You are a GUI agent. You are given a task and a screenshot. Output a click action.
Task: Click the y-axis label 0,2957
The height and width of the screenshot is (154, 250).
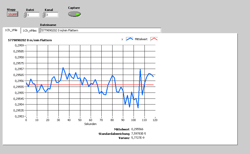tap(19, 69)
